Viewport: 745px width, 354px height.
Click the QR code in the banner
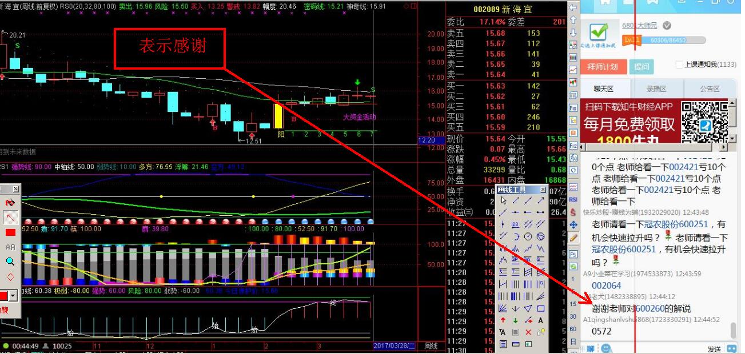[704, 122]
